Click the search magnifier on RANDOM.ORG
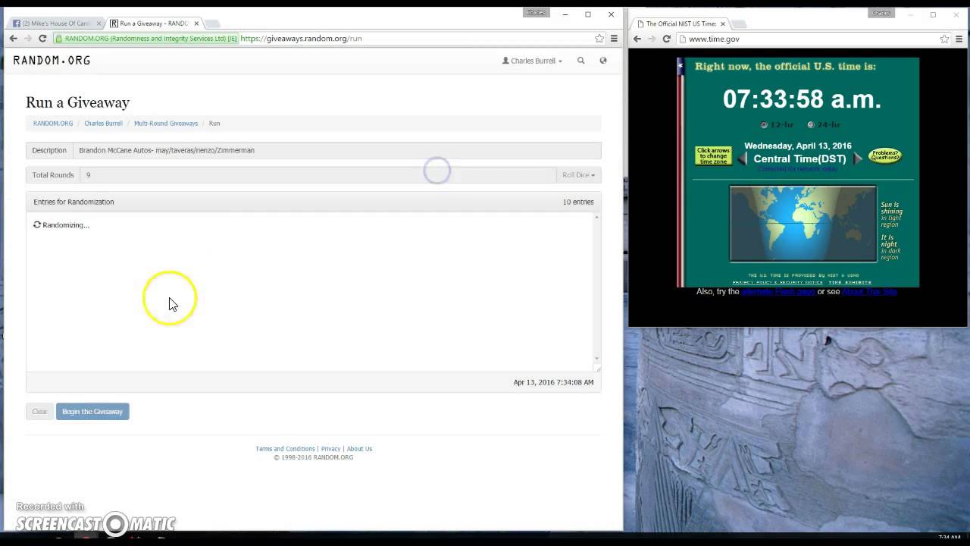This screenshot has height=546, width=970. click(x=581, y=61)
